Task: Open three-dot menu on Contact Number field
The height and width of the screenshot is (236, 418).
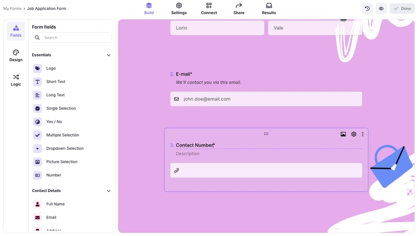Action: click(x=362, y=134)
